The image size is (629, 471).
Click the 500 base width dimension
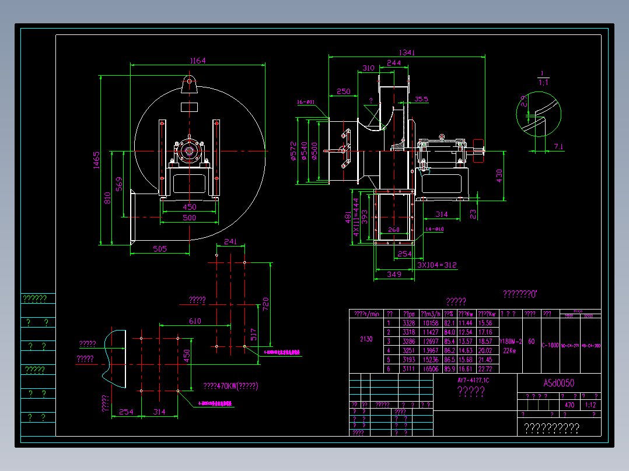click(x=189, y=217)
